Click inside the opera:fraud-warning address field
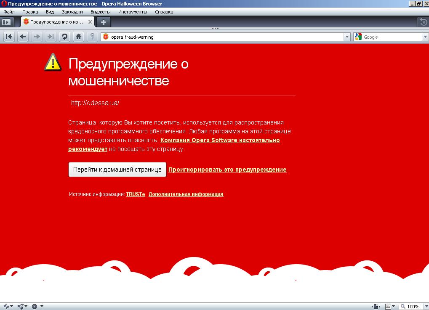Viewport: 429px width, 310px height. click(223, 37)
